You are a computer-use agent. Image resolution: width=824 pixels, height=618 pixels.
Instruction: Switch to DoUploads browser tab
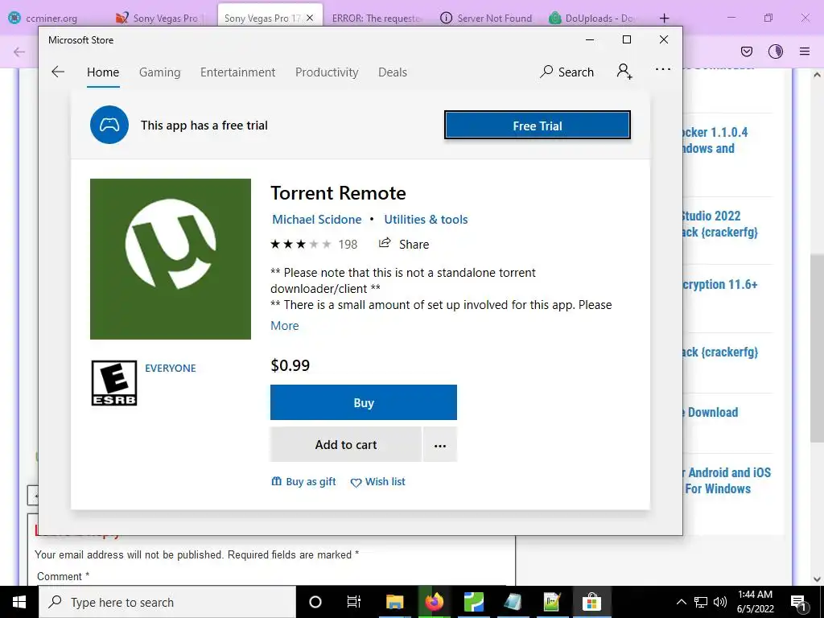594,18
